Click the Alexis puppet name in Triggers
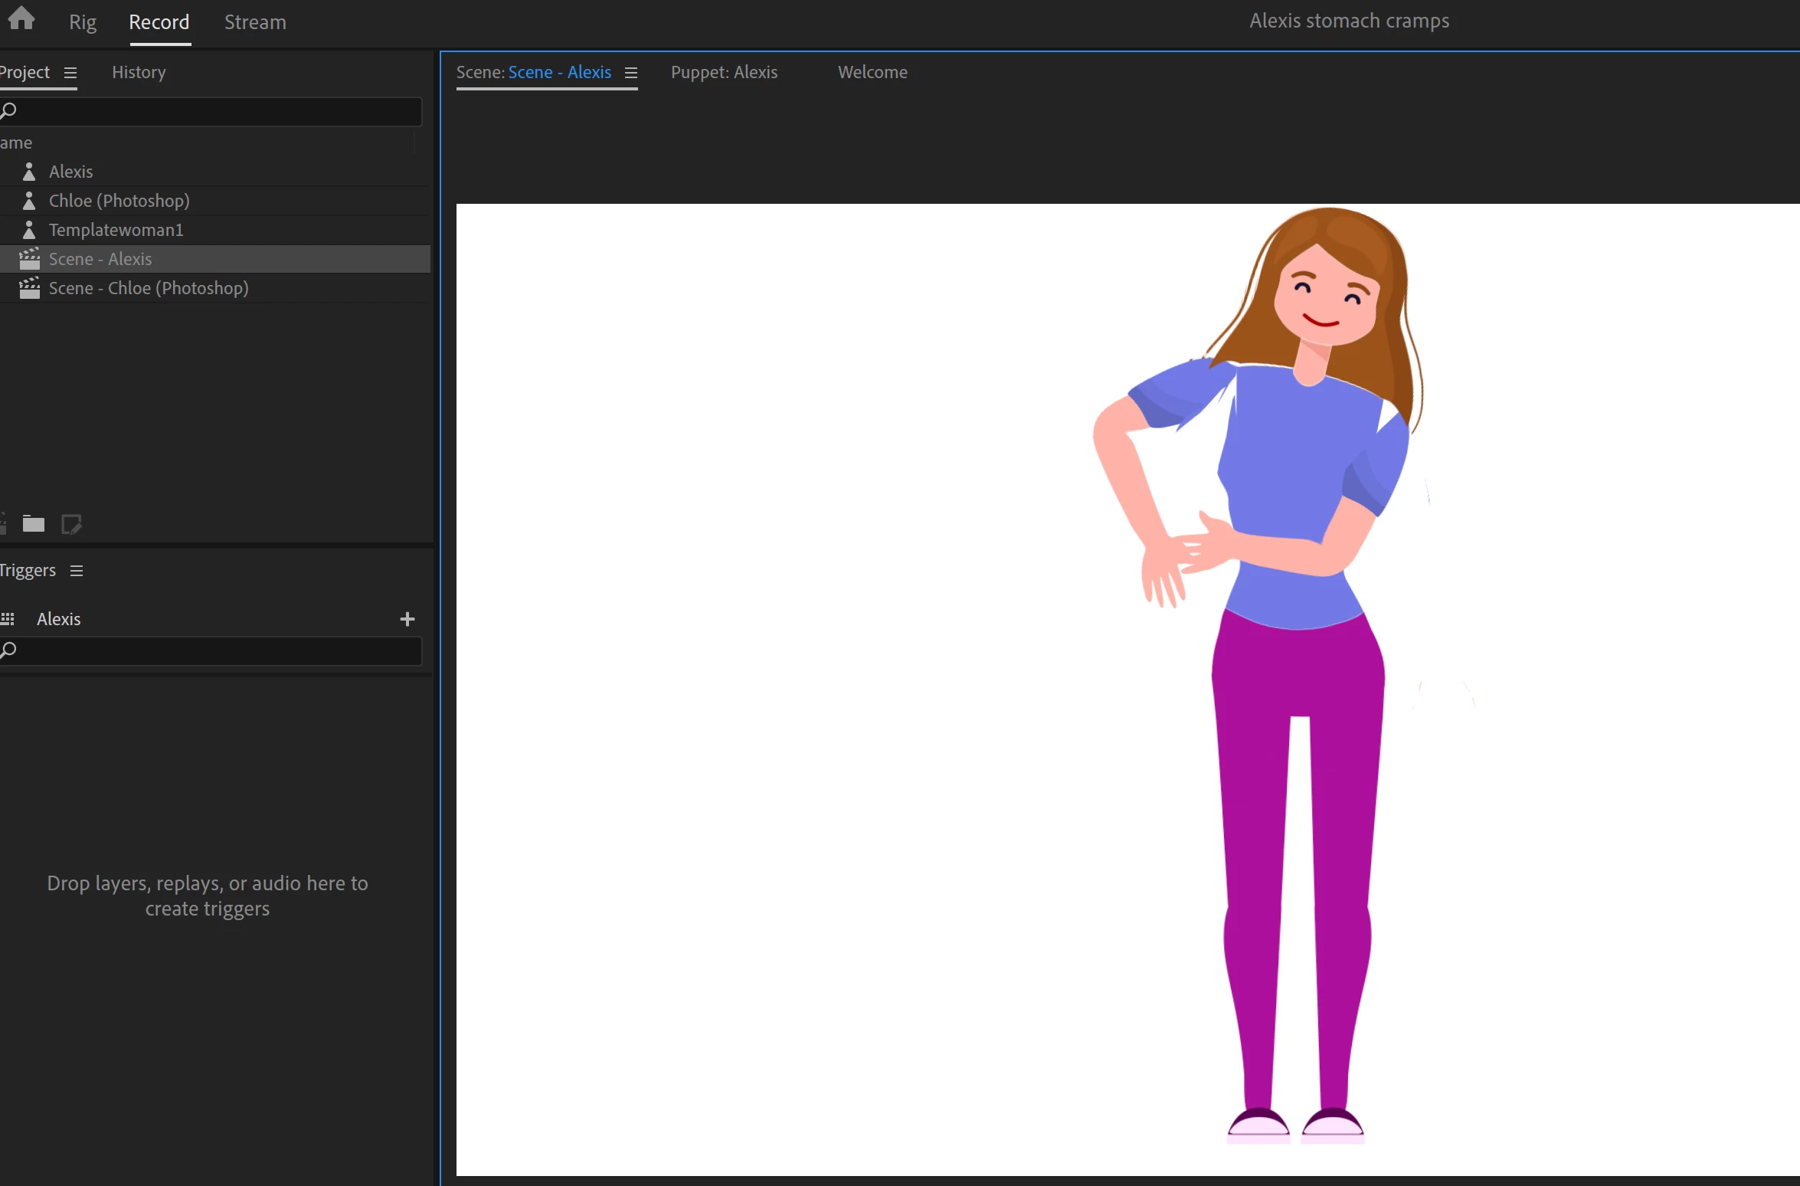1800x1186 pixels. point(59,619)
